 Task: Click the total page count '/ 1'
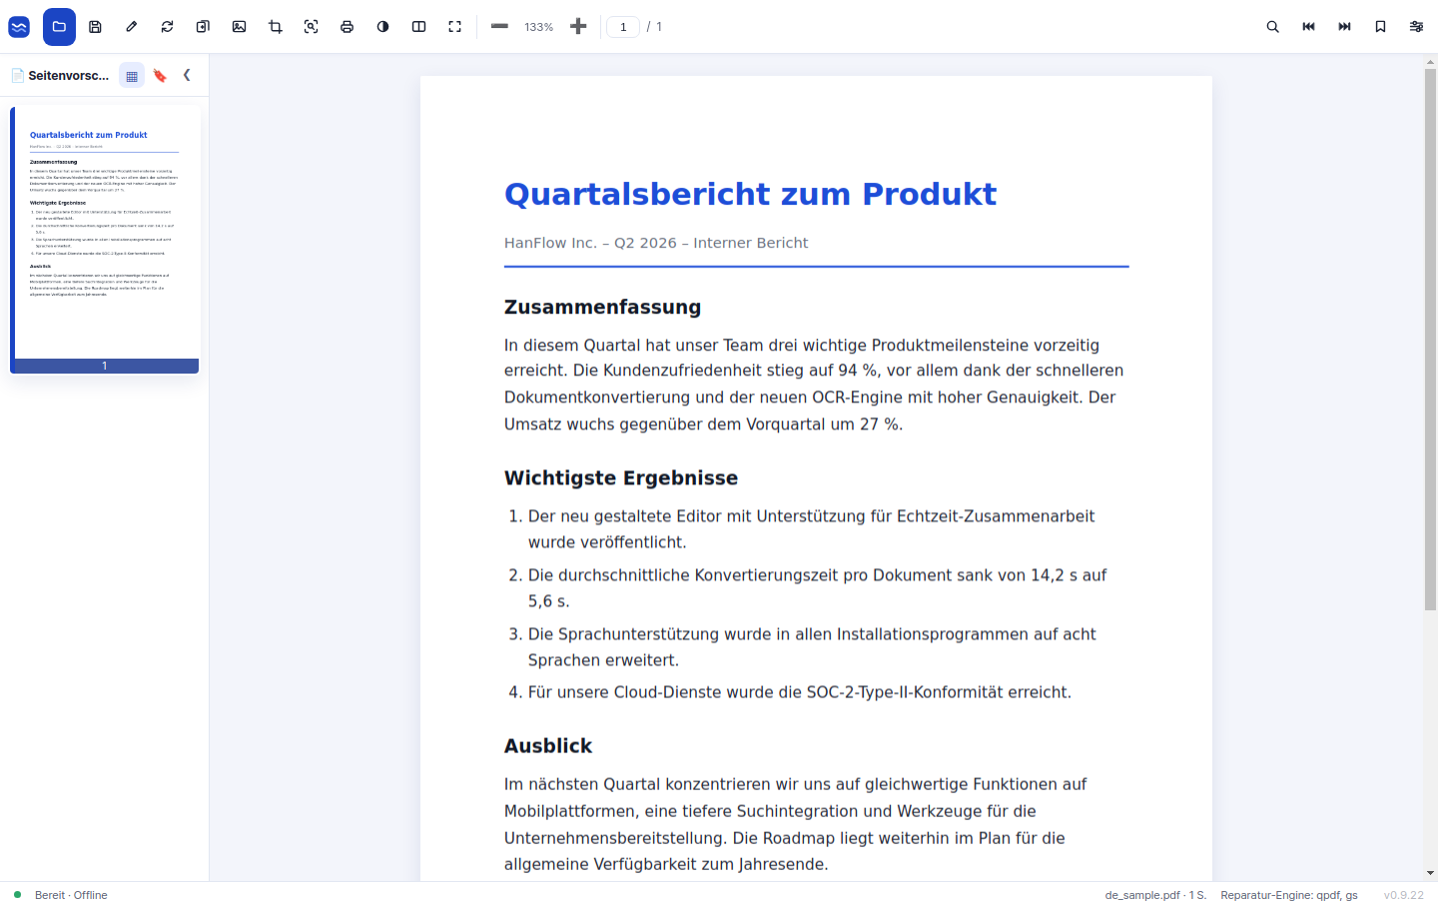(654, 27)
